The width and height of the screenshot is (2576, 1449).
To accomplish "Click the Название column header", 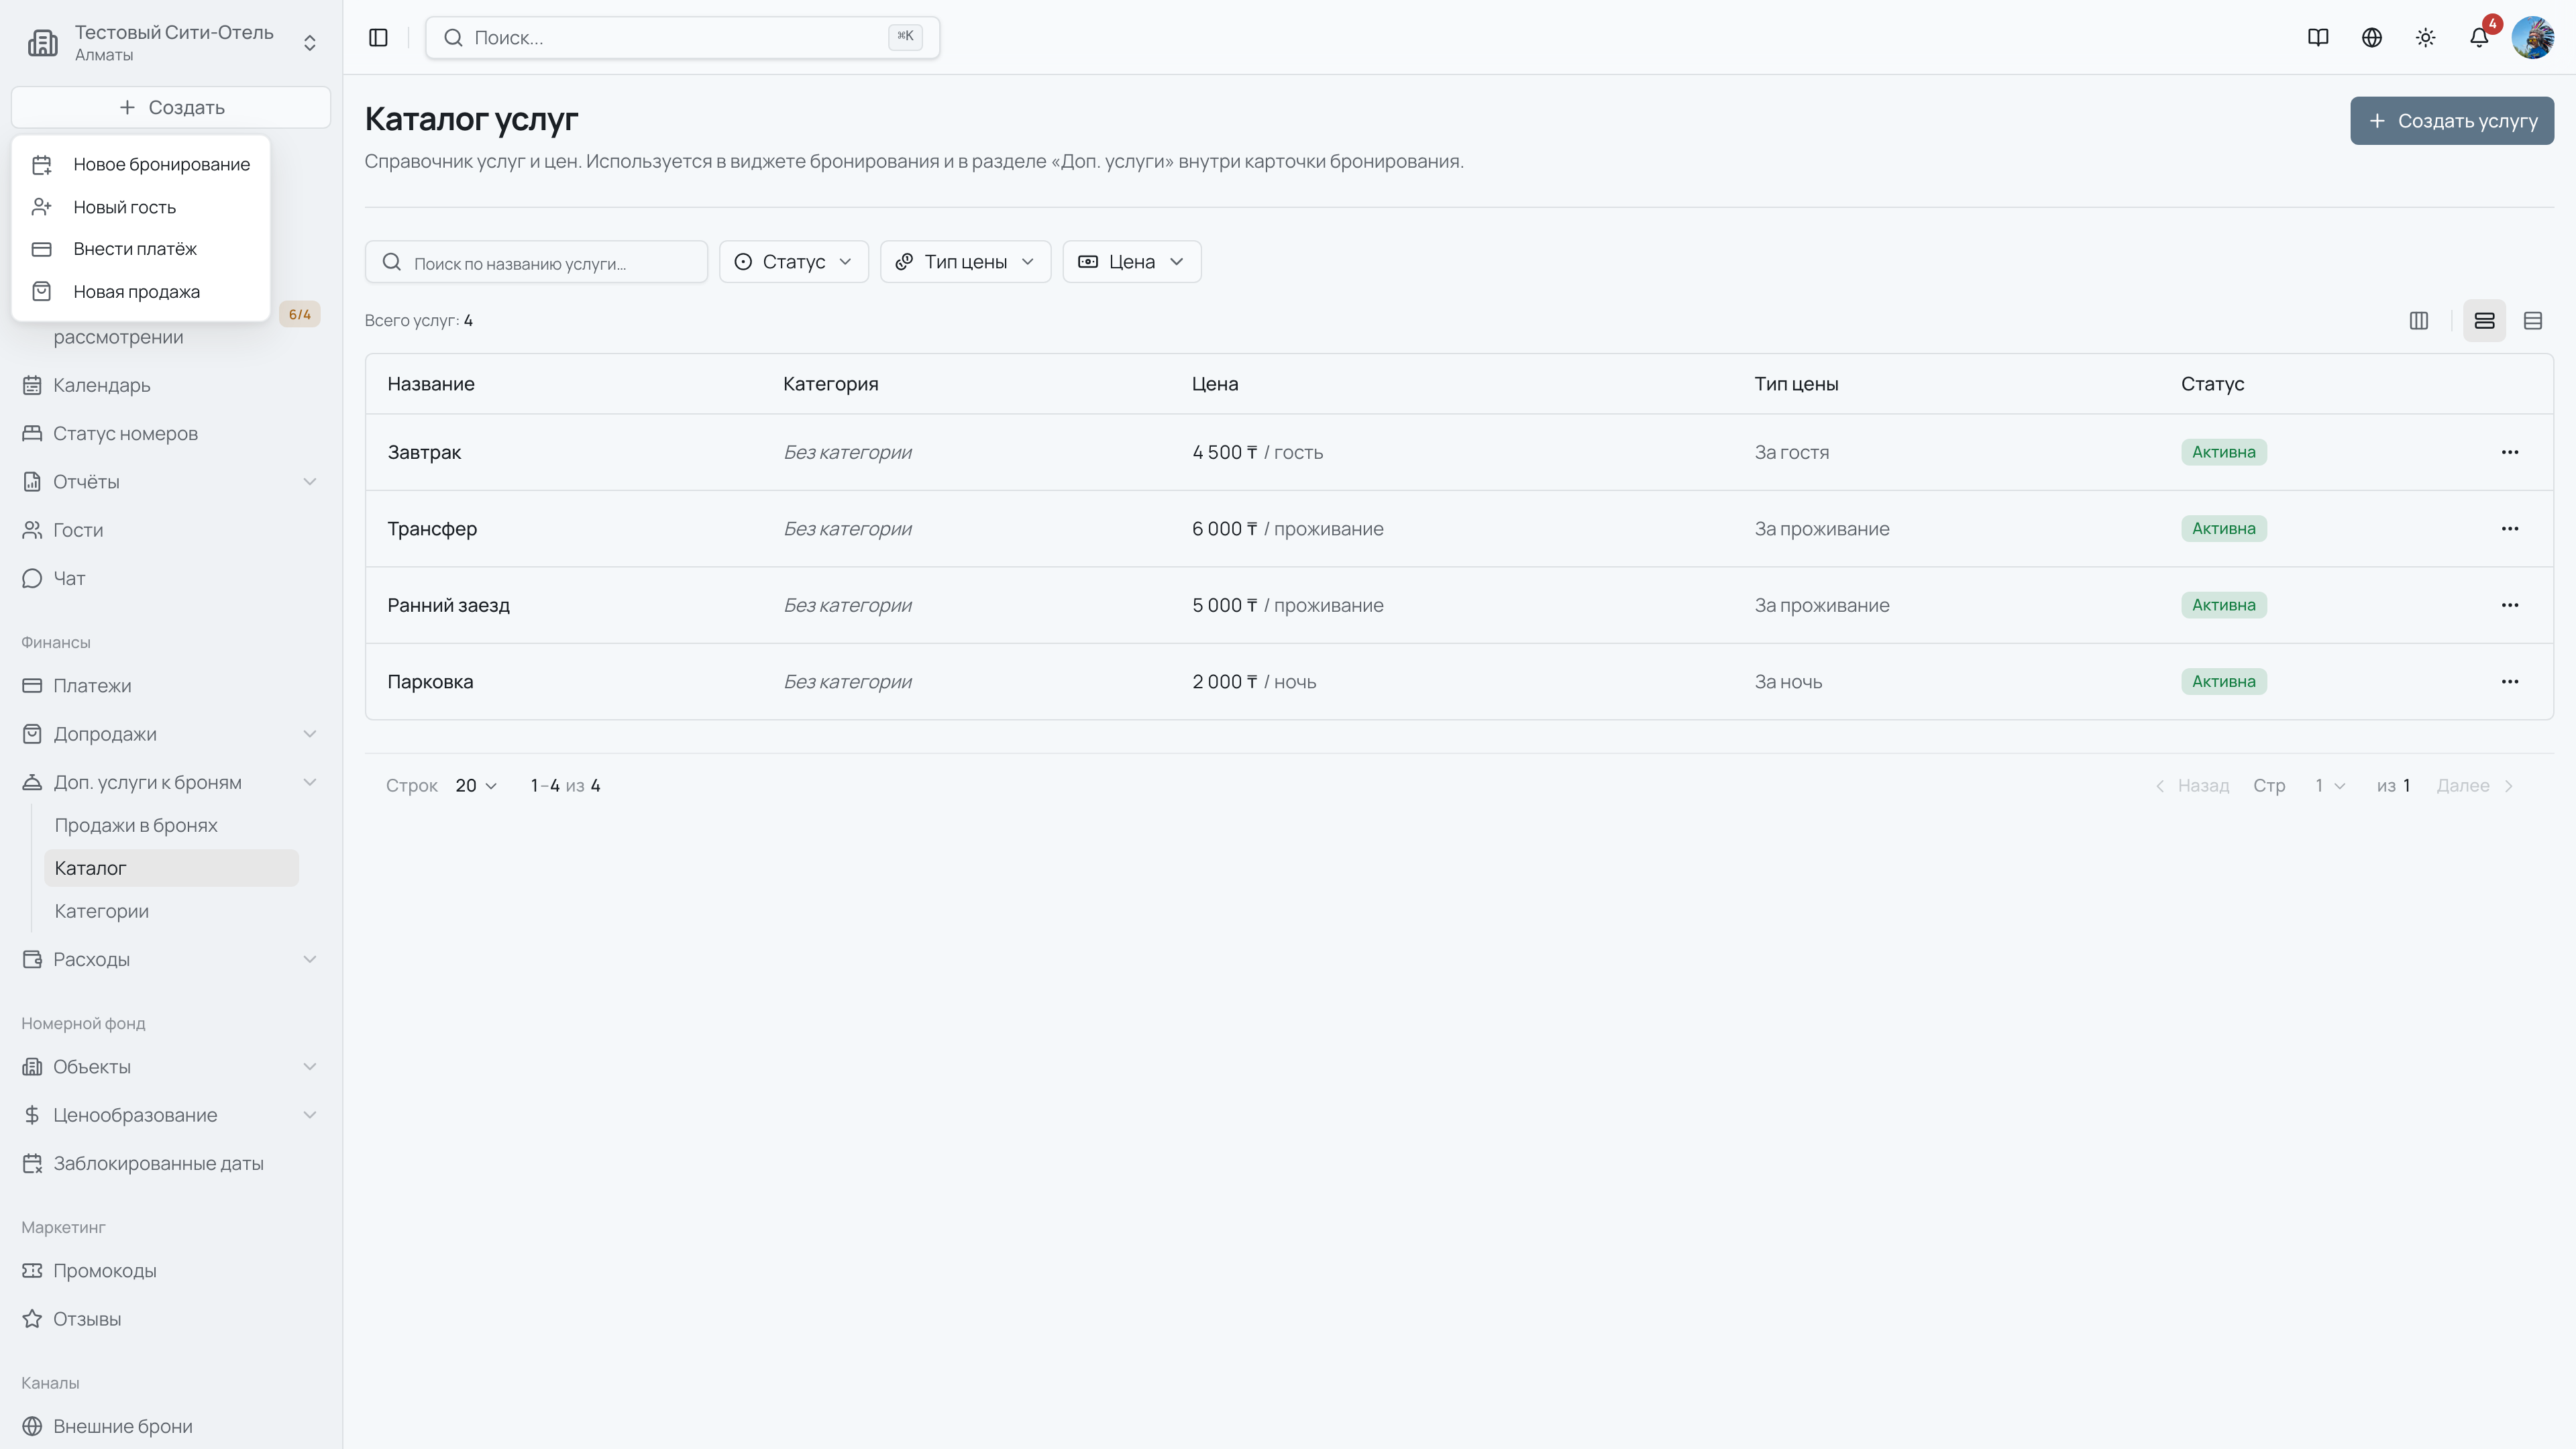I will pyautogui.click(x=431, y=385).
